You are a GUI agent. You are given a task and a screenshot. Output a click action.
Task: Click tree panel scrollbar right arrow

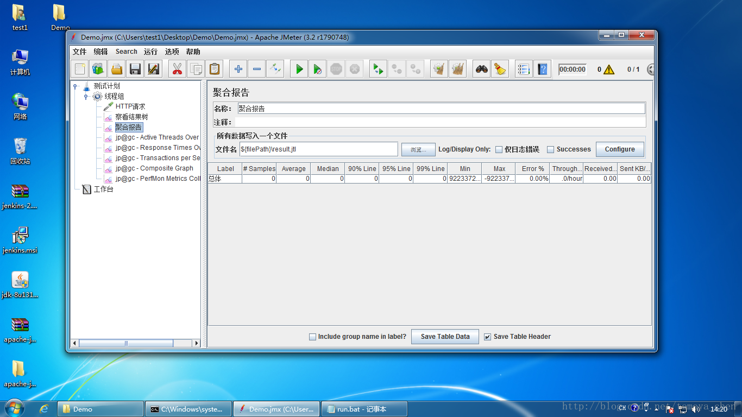[x=197, y=343]
